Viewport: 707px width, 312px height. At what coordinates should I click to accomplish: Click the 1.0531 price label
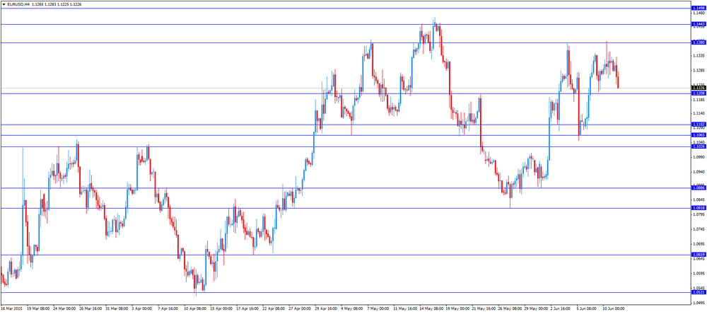699,292
